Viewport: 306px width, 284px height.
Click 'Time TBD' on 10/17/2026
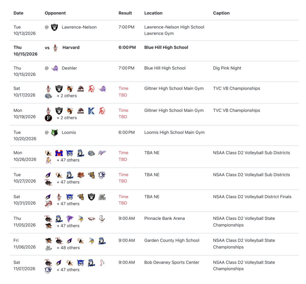click(123, 92)
